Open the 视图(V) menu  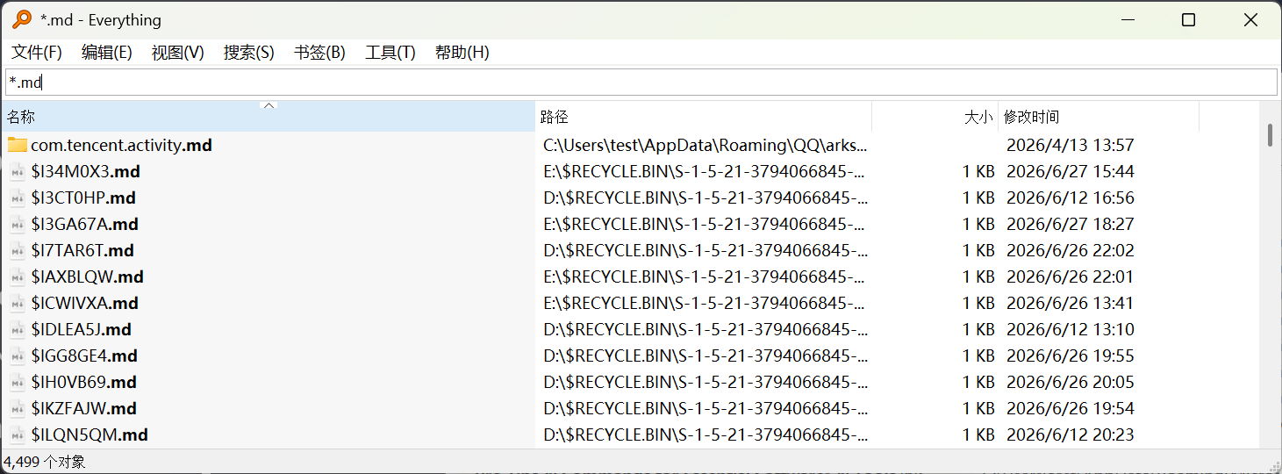(178, 53)
